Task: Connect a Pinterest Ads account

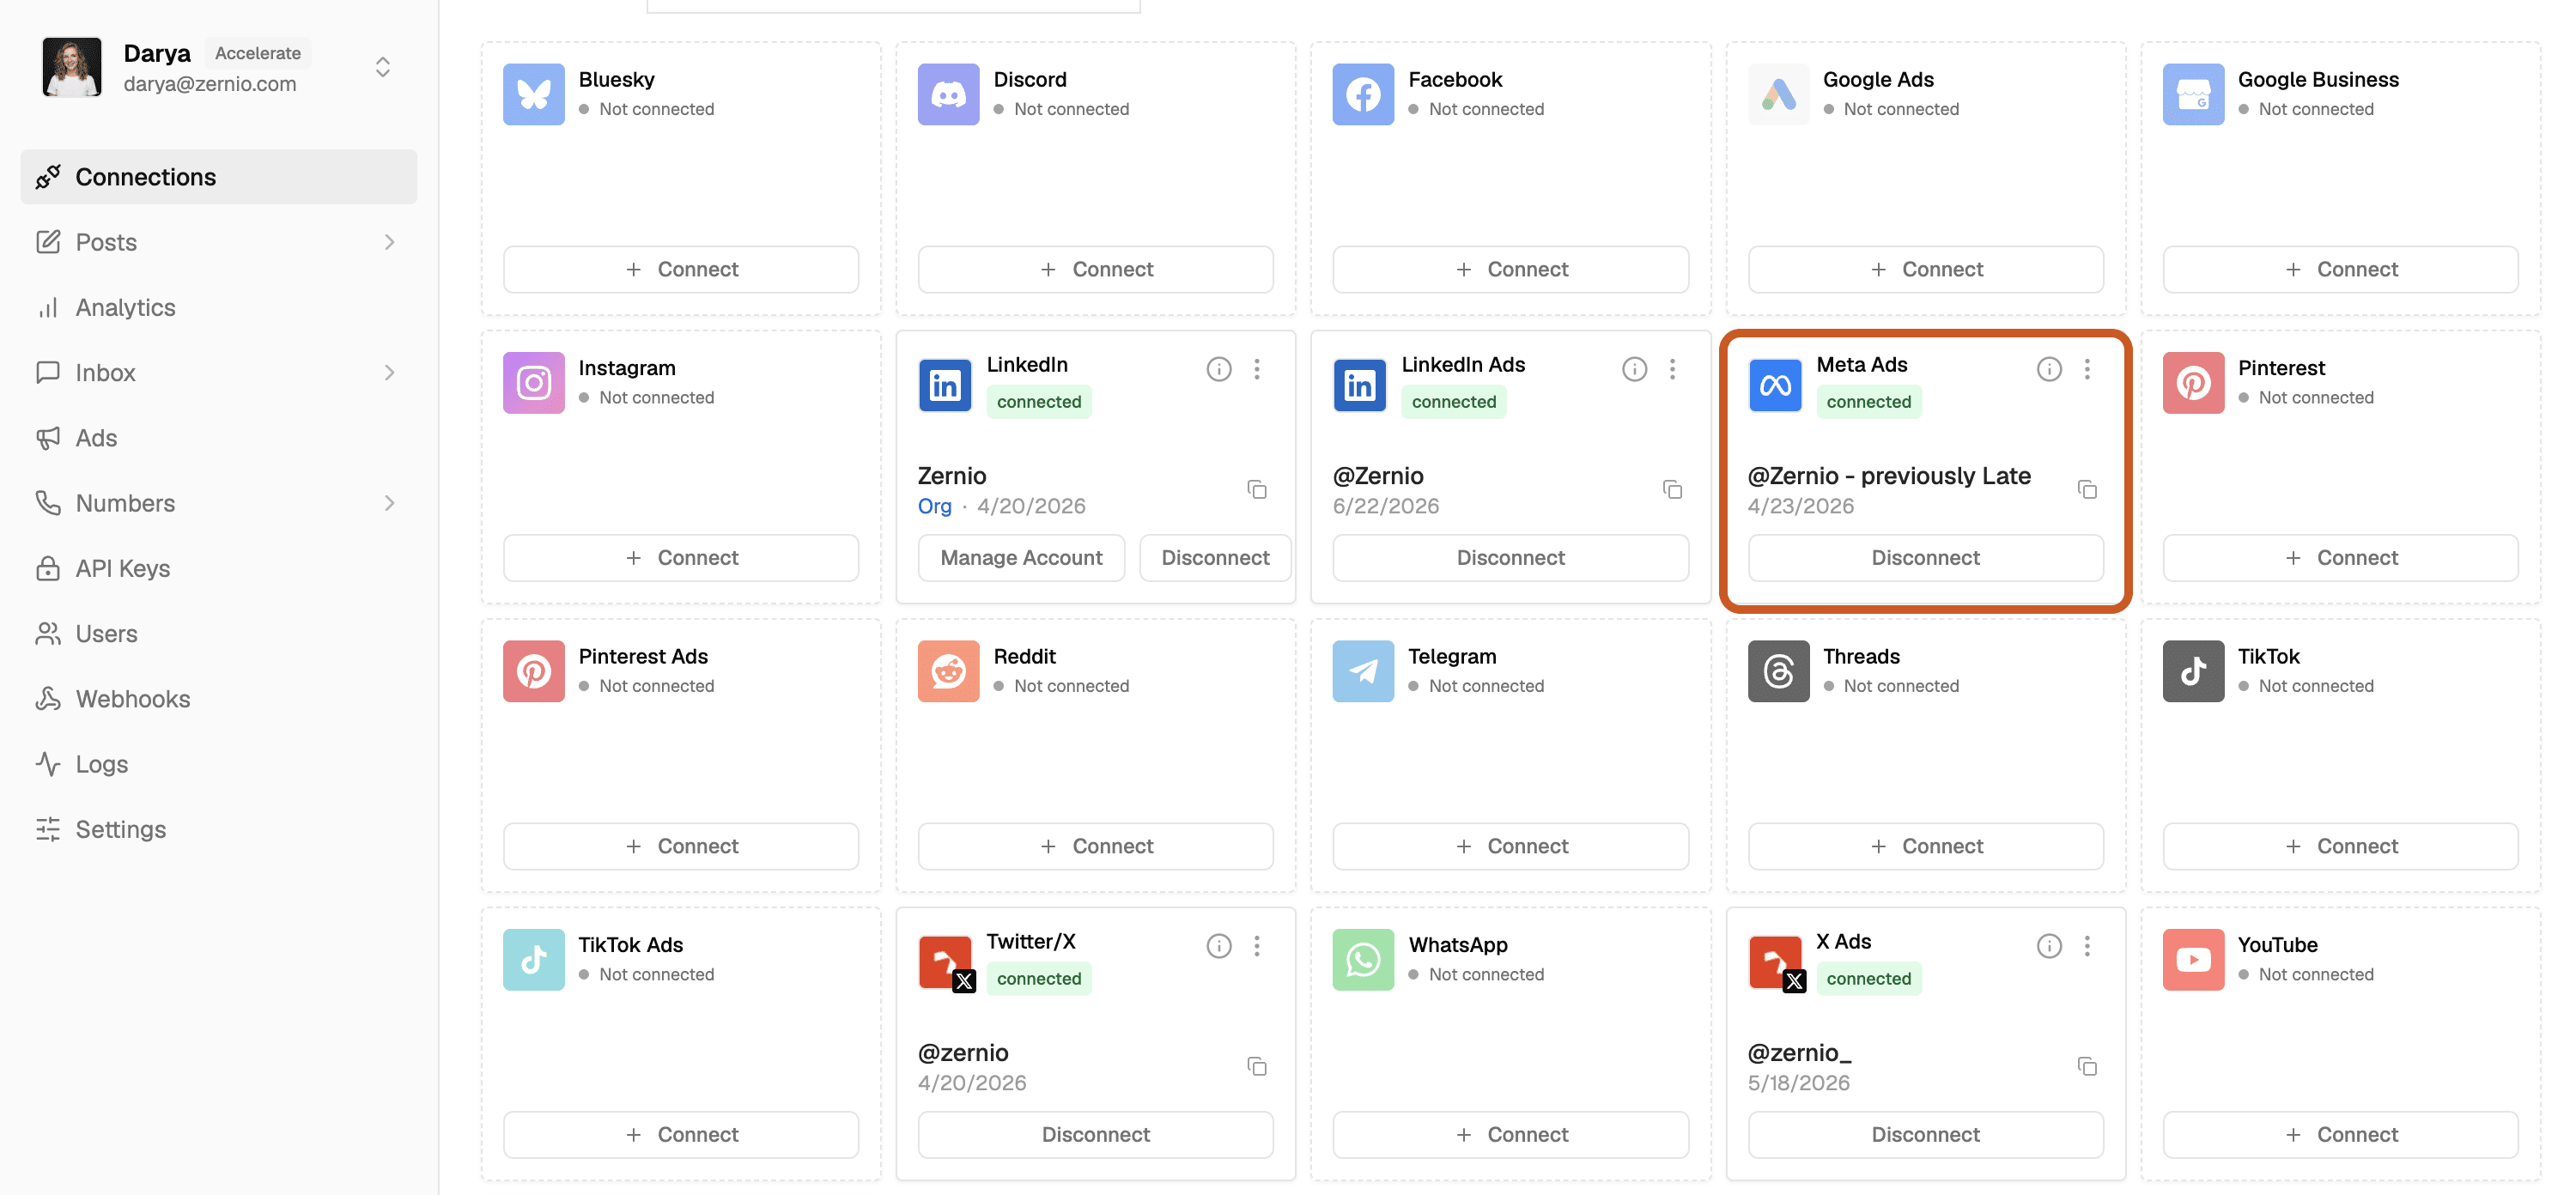Action: point(680,846)
